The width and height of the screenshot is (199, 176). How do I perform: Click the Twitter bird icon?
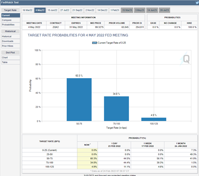pos(197,3)
